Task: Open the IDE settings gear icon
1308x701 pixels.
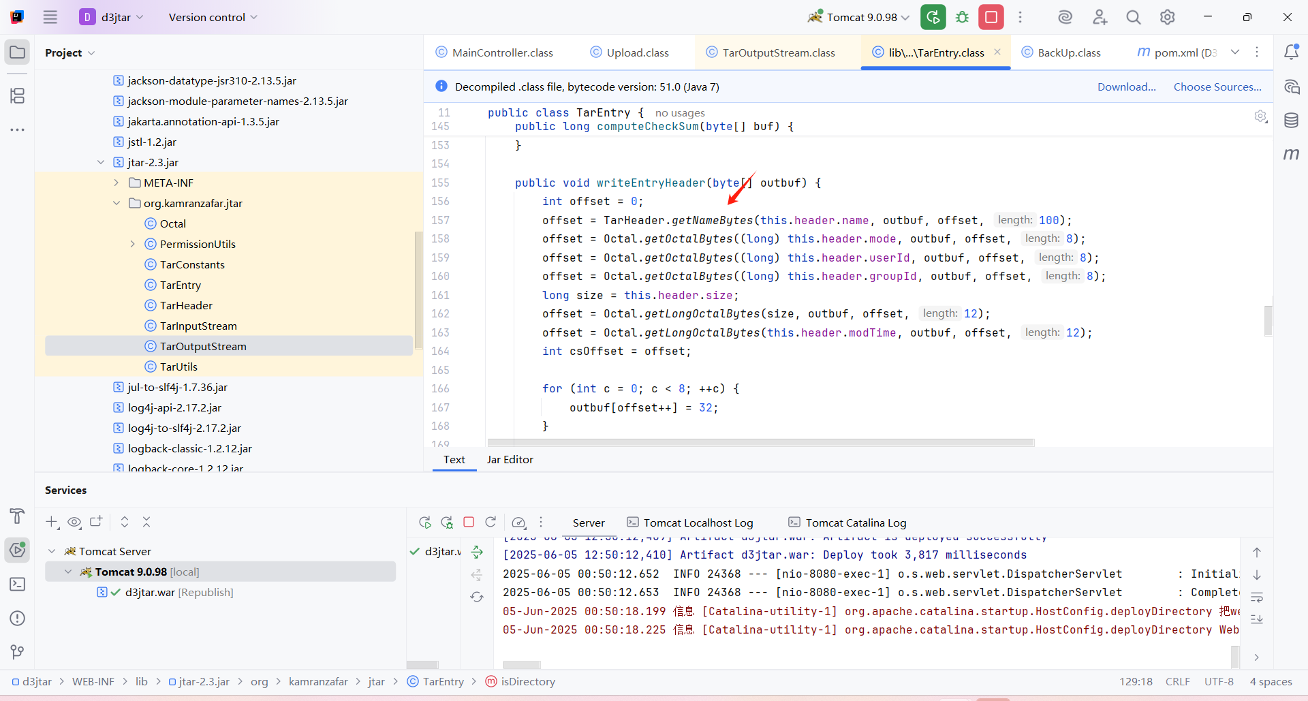Action: [x=1167, y=17]
